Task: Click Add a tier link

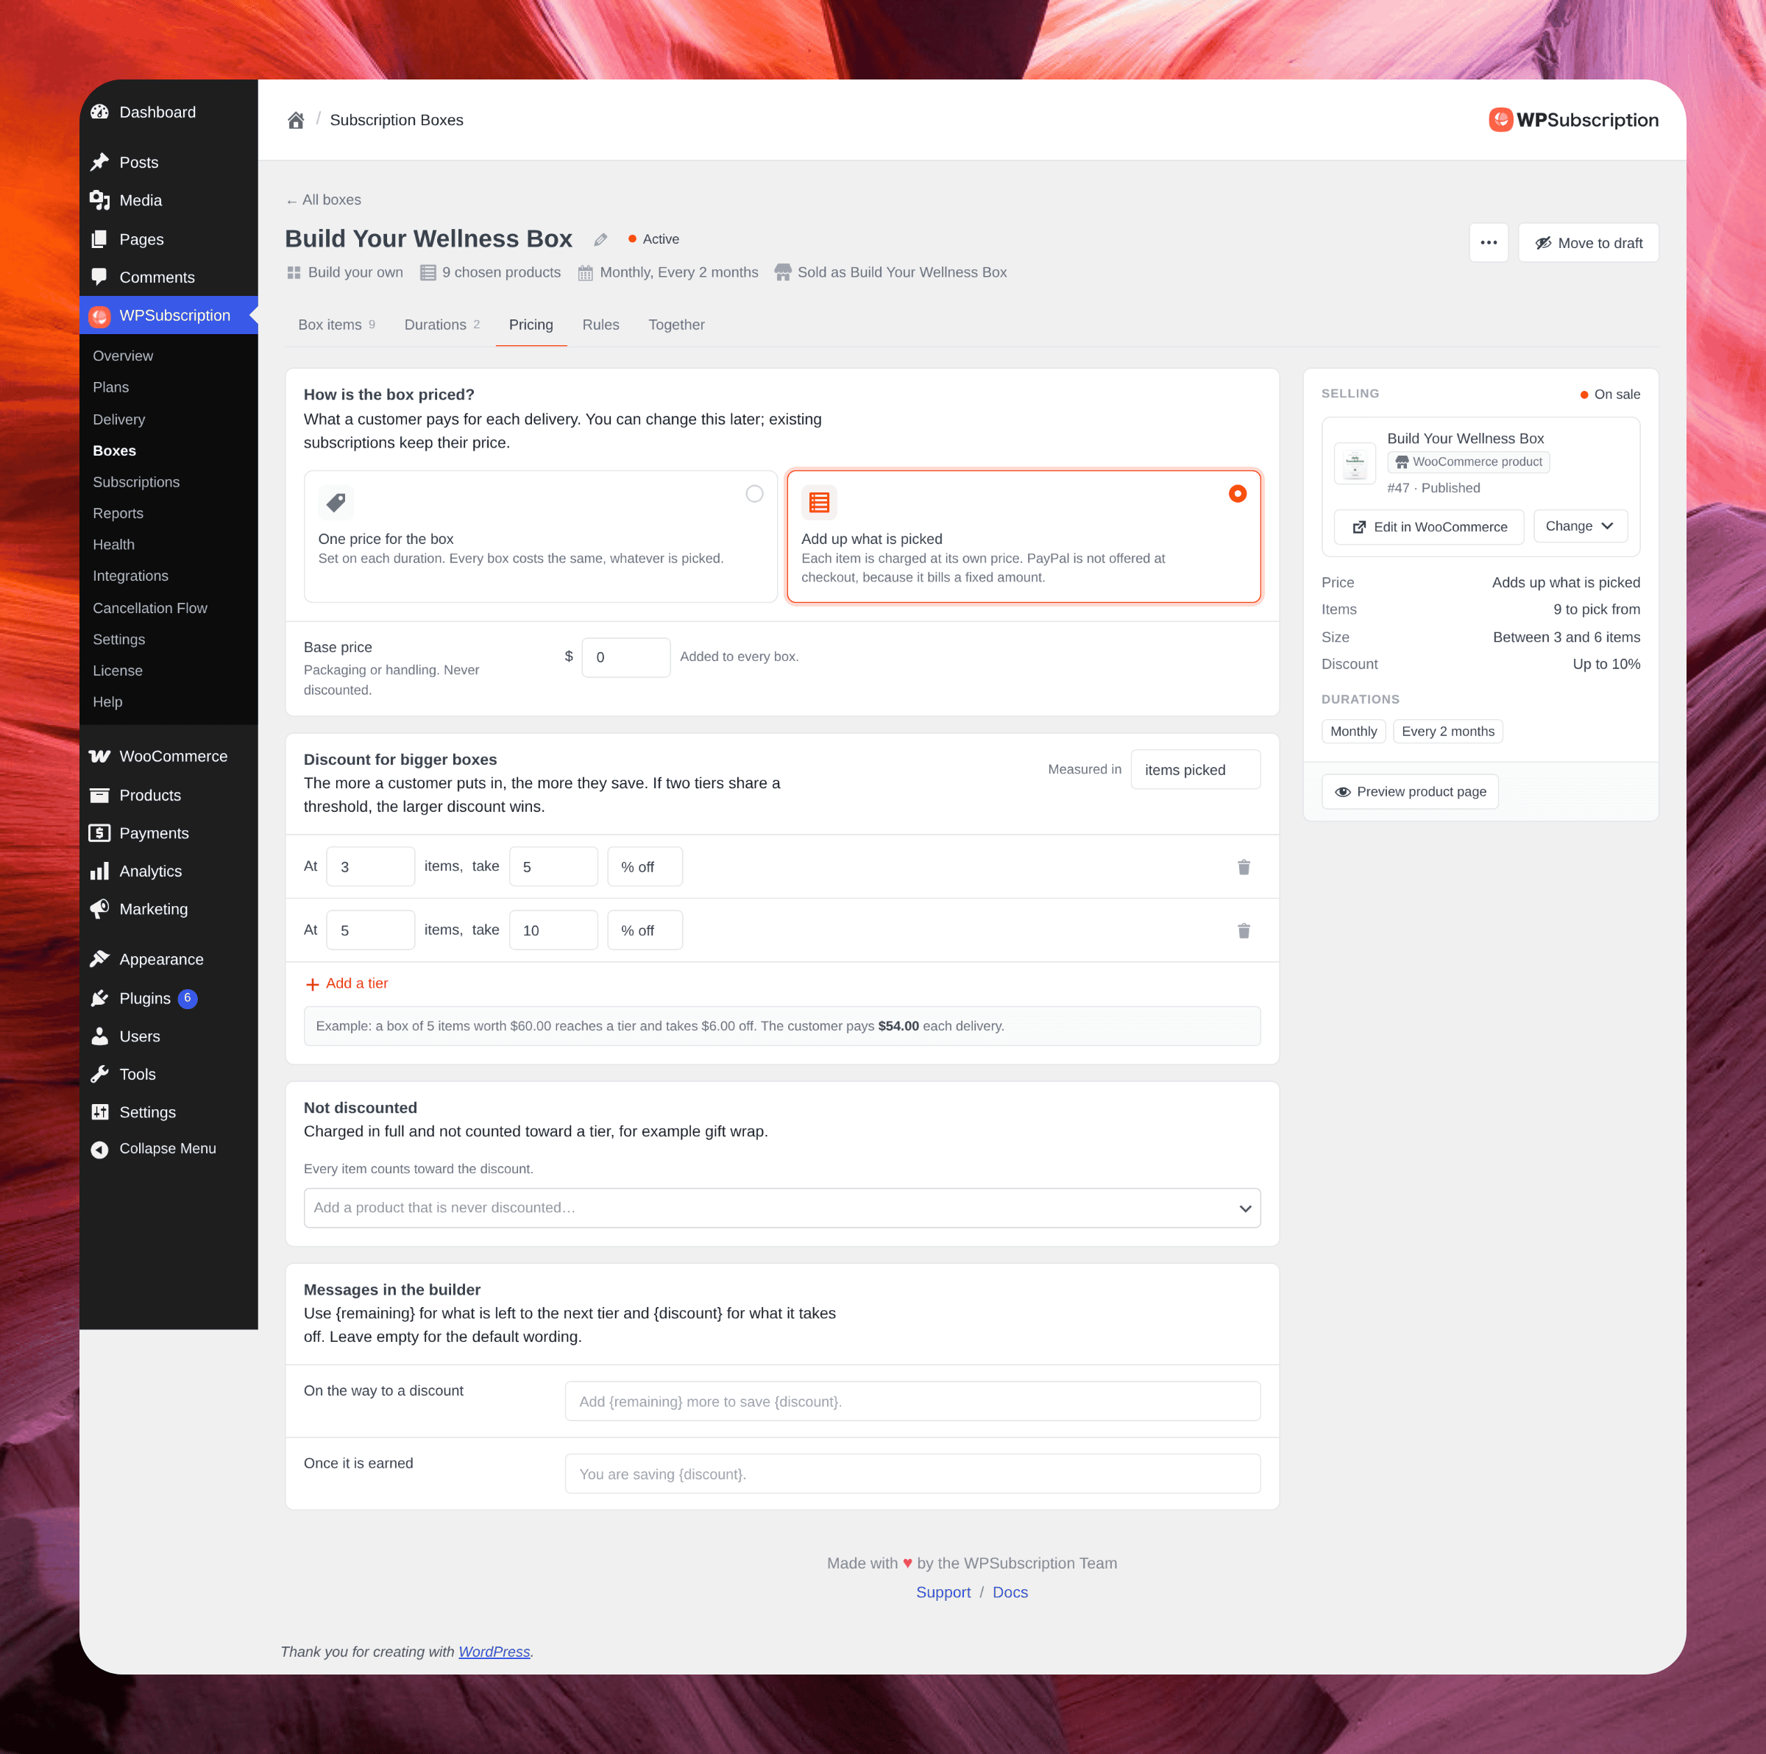Action: pyautogui.click(x=347, y=984)
